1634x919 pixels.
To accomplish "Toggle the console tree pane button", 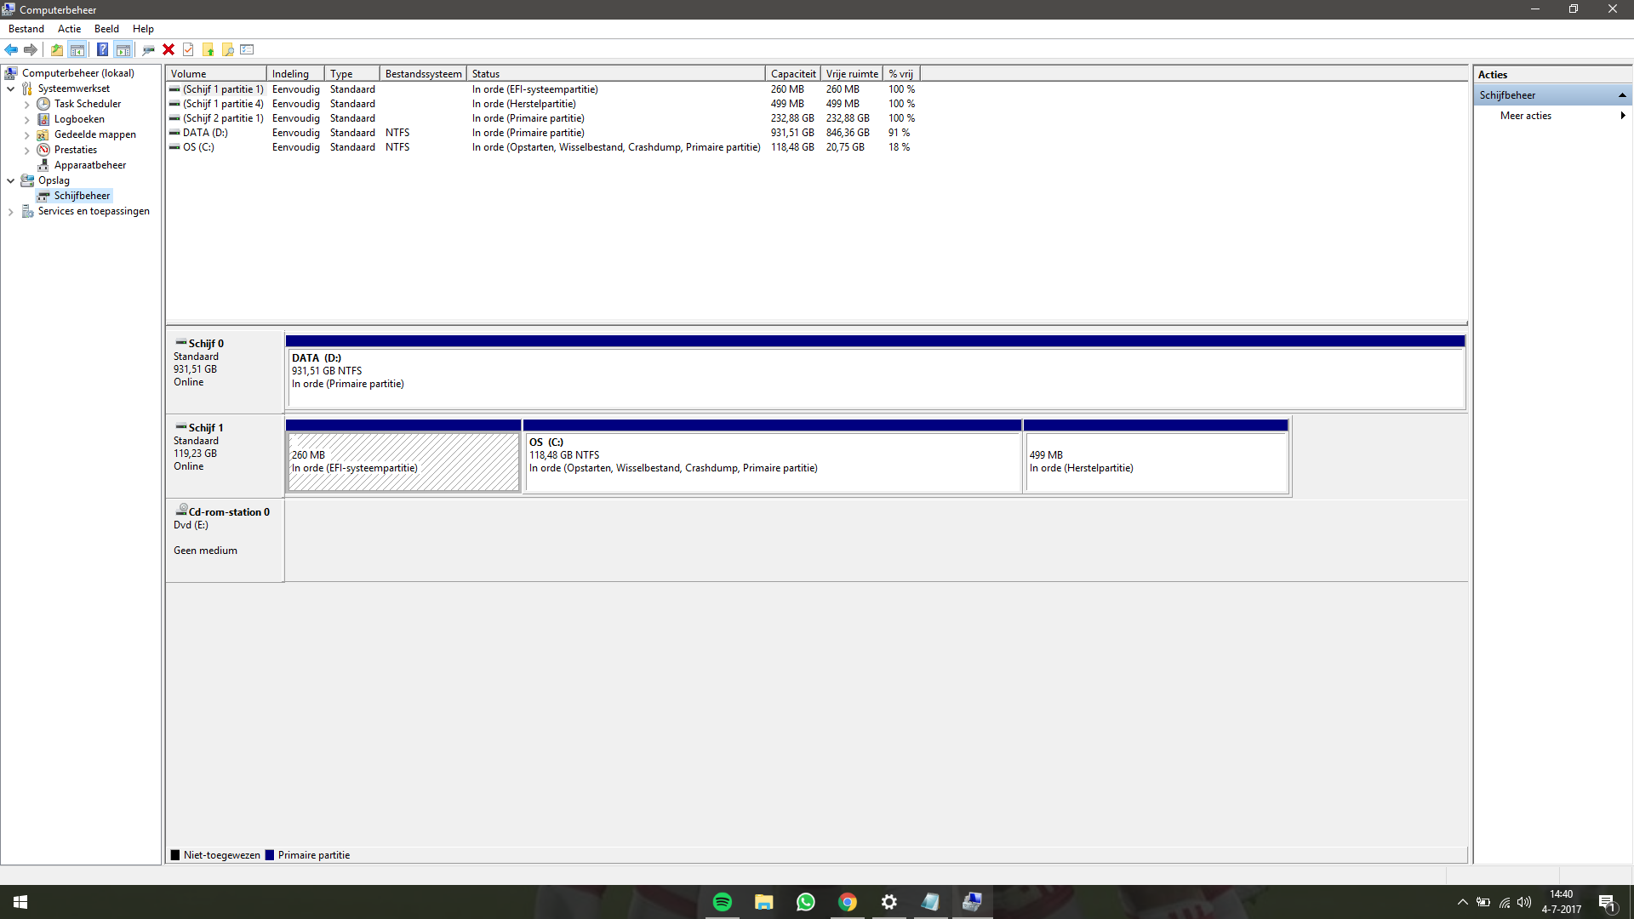I will 77,49.
